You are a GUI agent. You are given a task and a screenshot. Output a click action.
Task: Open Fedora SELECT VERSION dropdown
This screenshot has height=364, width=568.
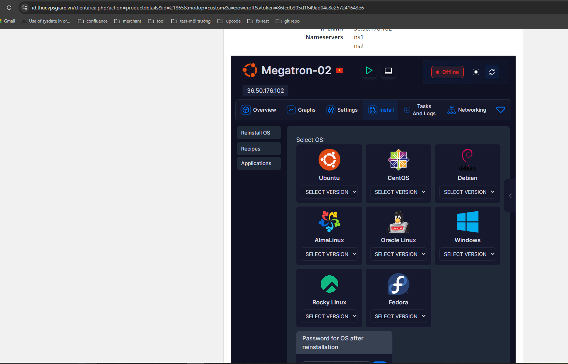pyautogui.click(x=399, y=316)
